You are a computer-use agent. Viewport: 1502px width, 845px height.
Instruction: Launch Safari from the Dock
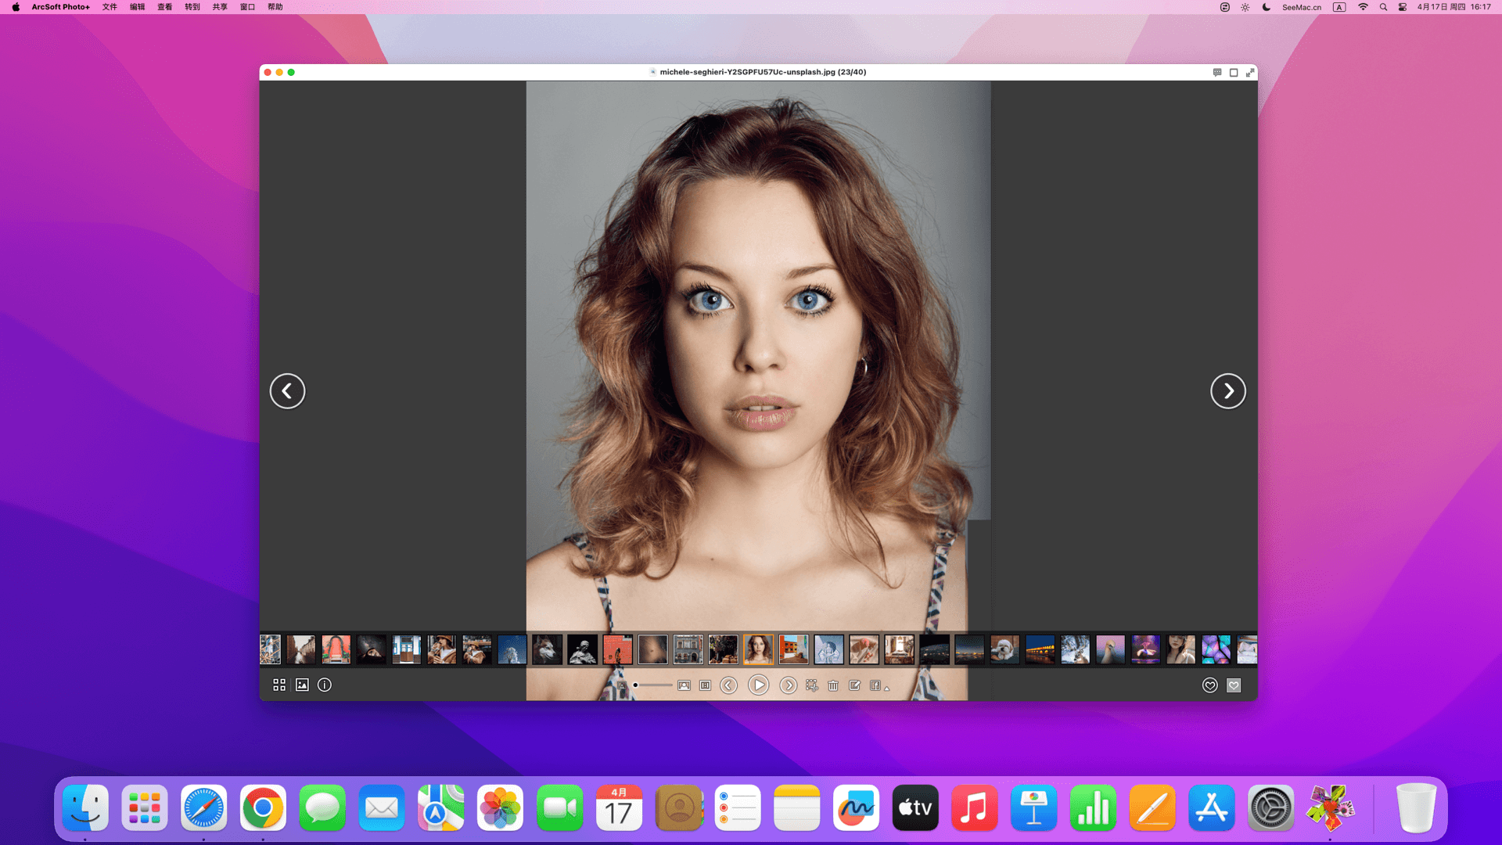(x=203, y=808)
